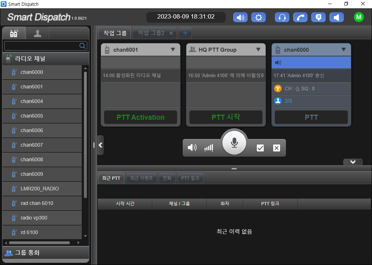Click the megaphone broadcast icon in header
This screenshot has width=372, height=265.
[x=336, y=17]
